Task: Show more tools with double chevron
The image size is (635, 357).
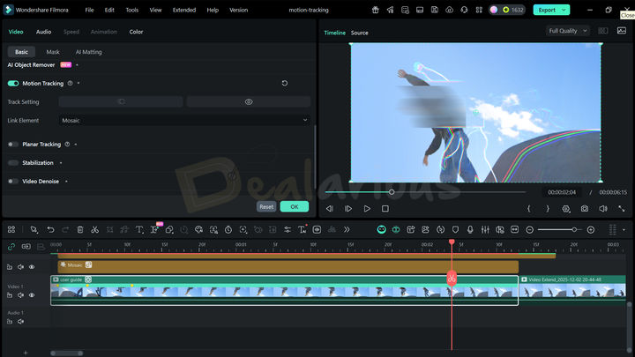Action: [347, 229]
